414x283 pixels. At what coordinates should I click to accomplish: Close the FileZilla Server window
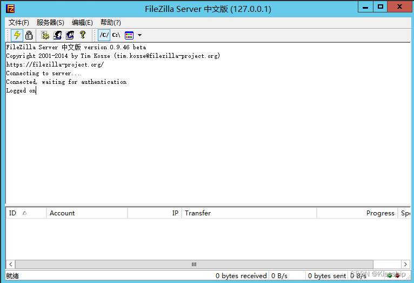coord(400,7)
